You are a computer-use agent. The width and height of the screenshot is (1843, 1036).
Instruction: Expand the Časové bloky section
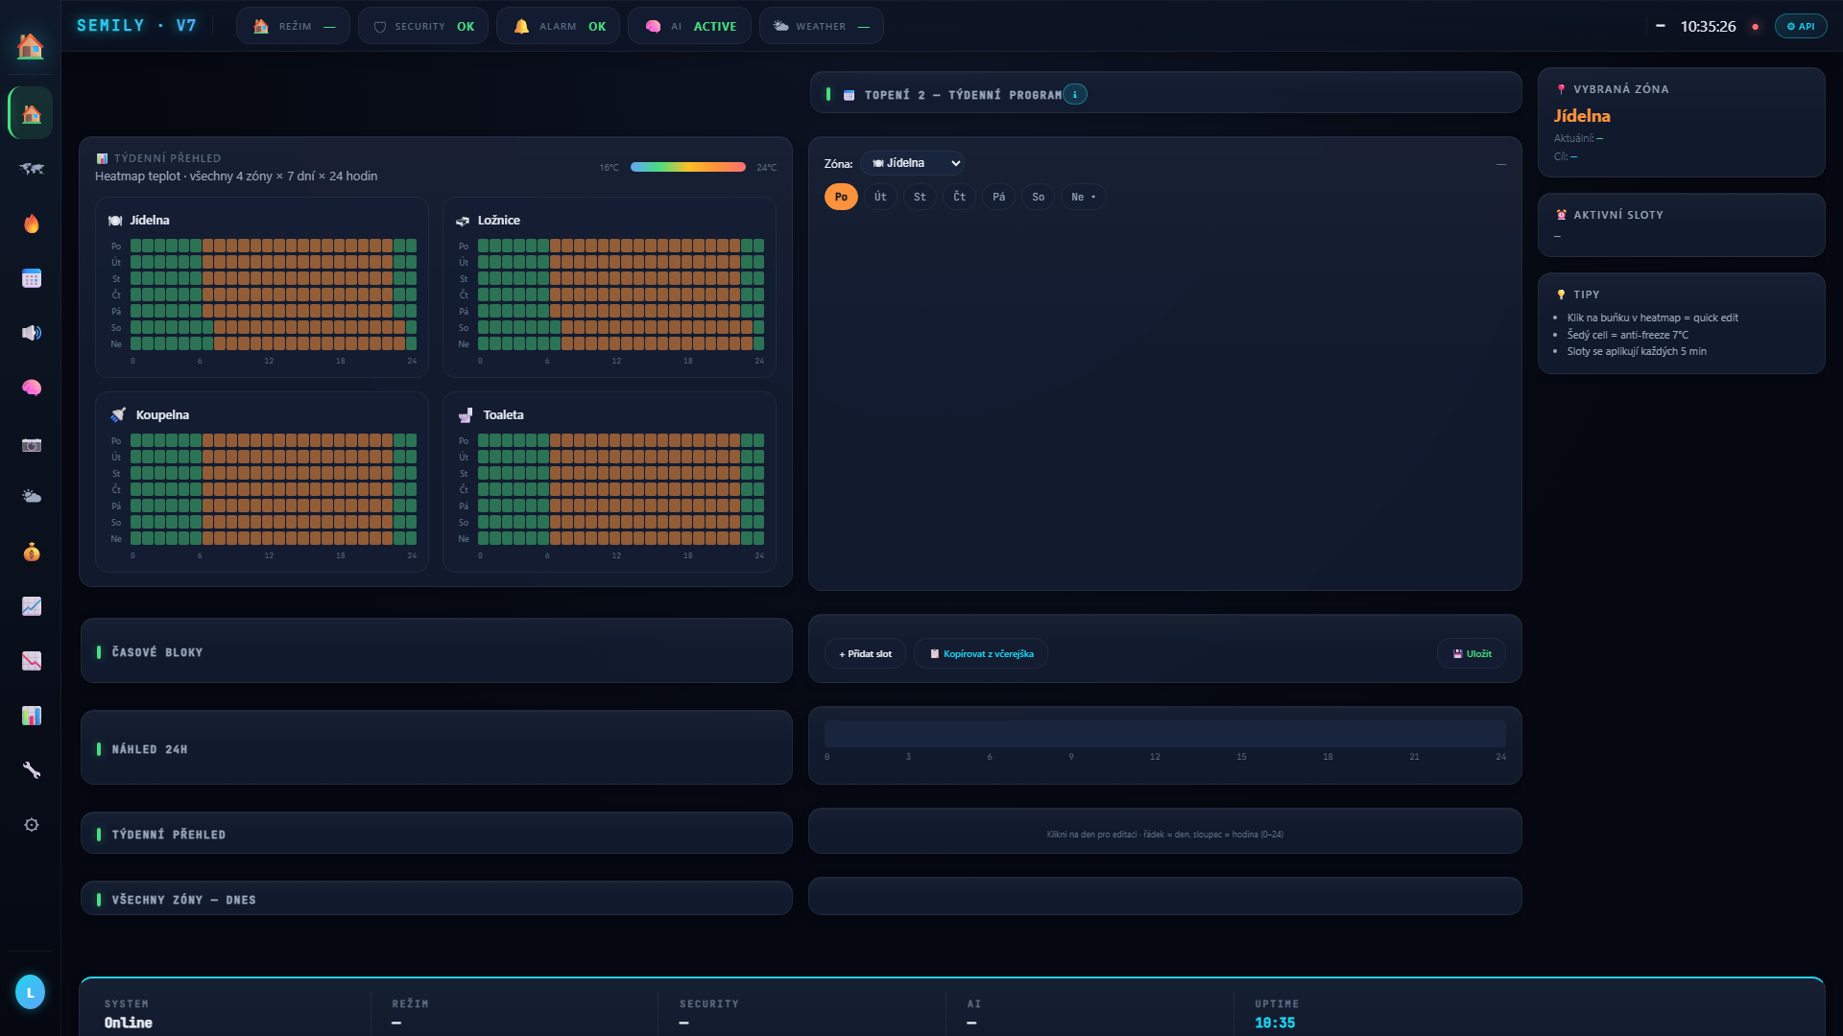pos(437,651)
